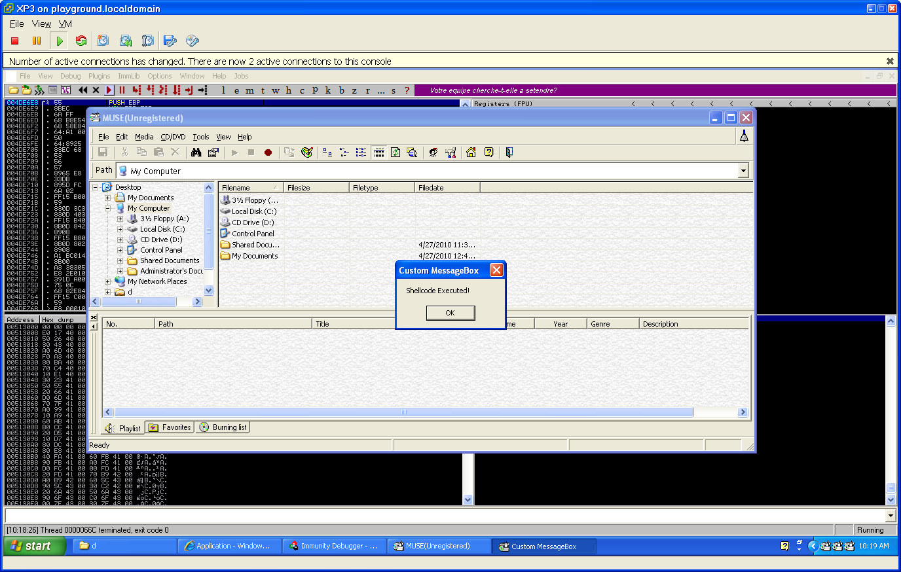Collapse My Computer tree node
This screenshot has width=901, height=572.
click(x=107, y=208)
